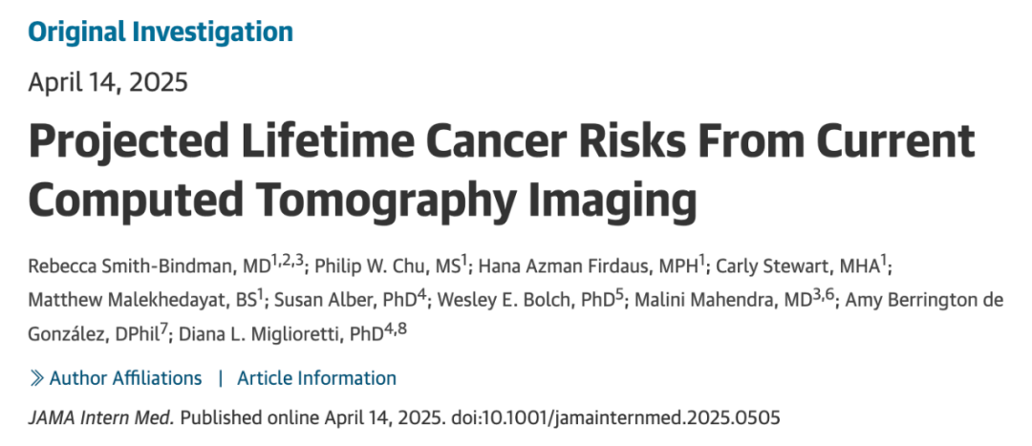Click the double-chevron icon beside Author Affiliations
1032x446 pixels.
(36, 378)
